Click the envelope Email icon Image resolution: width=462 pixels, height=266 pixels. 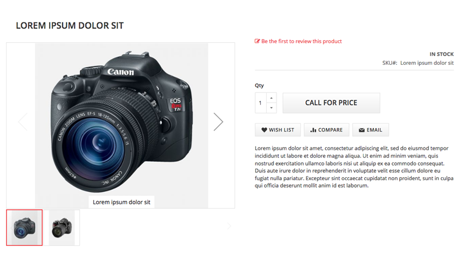point(362,130)
